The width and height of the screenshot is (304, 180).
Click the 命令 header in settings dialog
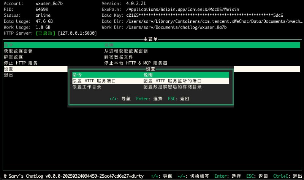[x=77, y=75]
